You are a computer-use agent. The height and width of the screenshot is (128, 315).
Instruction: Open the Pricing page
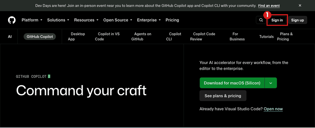click(x=172, y=20)
